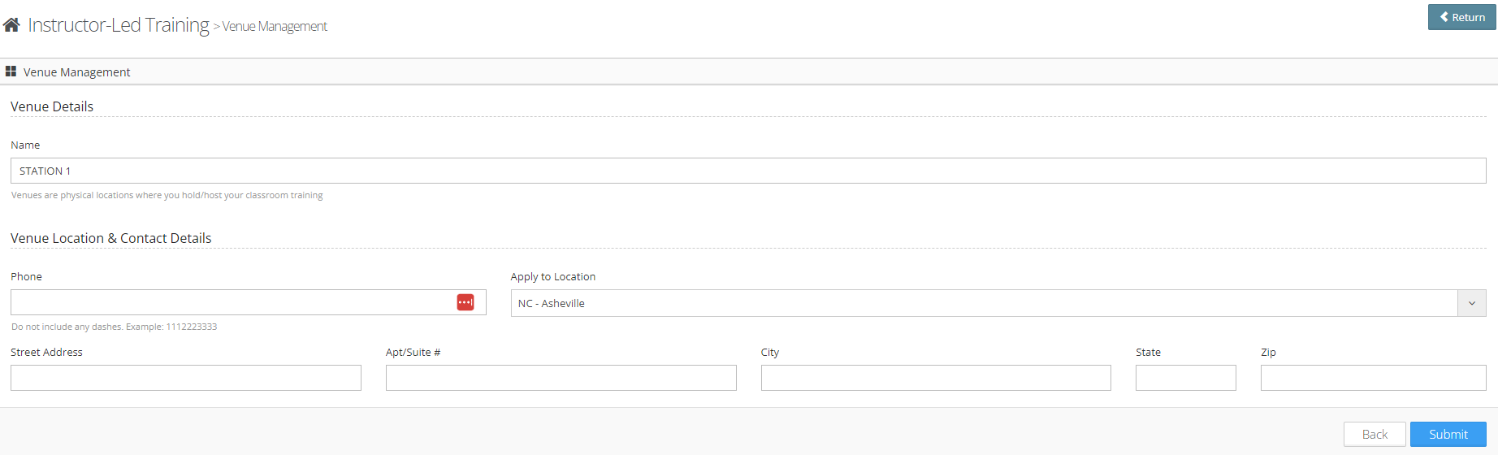The height and width of the screenshot is (455, 1498).
Task: Focus the Phone input field
Action: (x=232, y=302)
